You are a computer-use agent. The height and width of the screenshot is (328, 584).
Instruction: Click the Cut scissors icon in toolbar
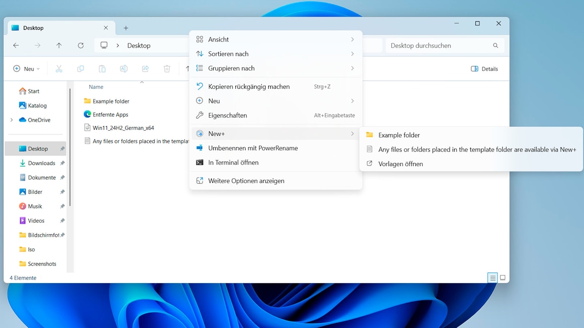coord(59,69)
